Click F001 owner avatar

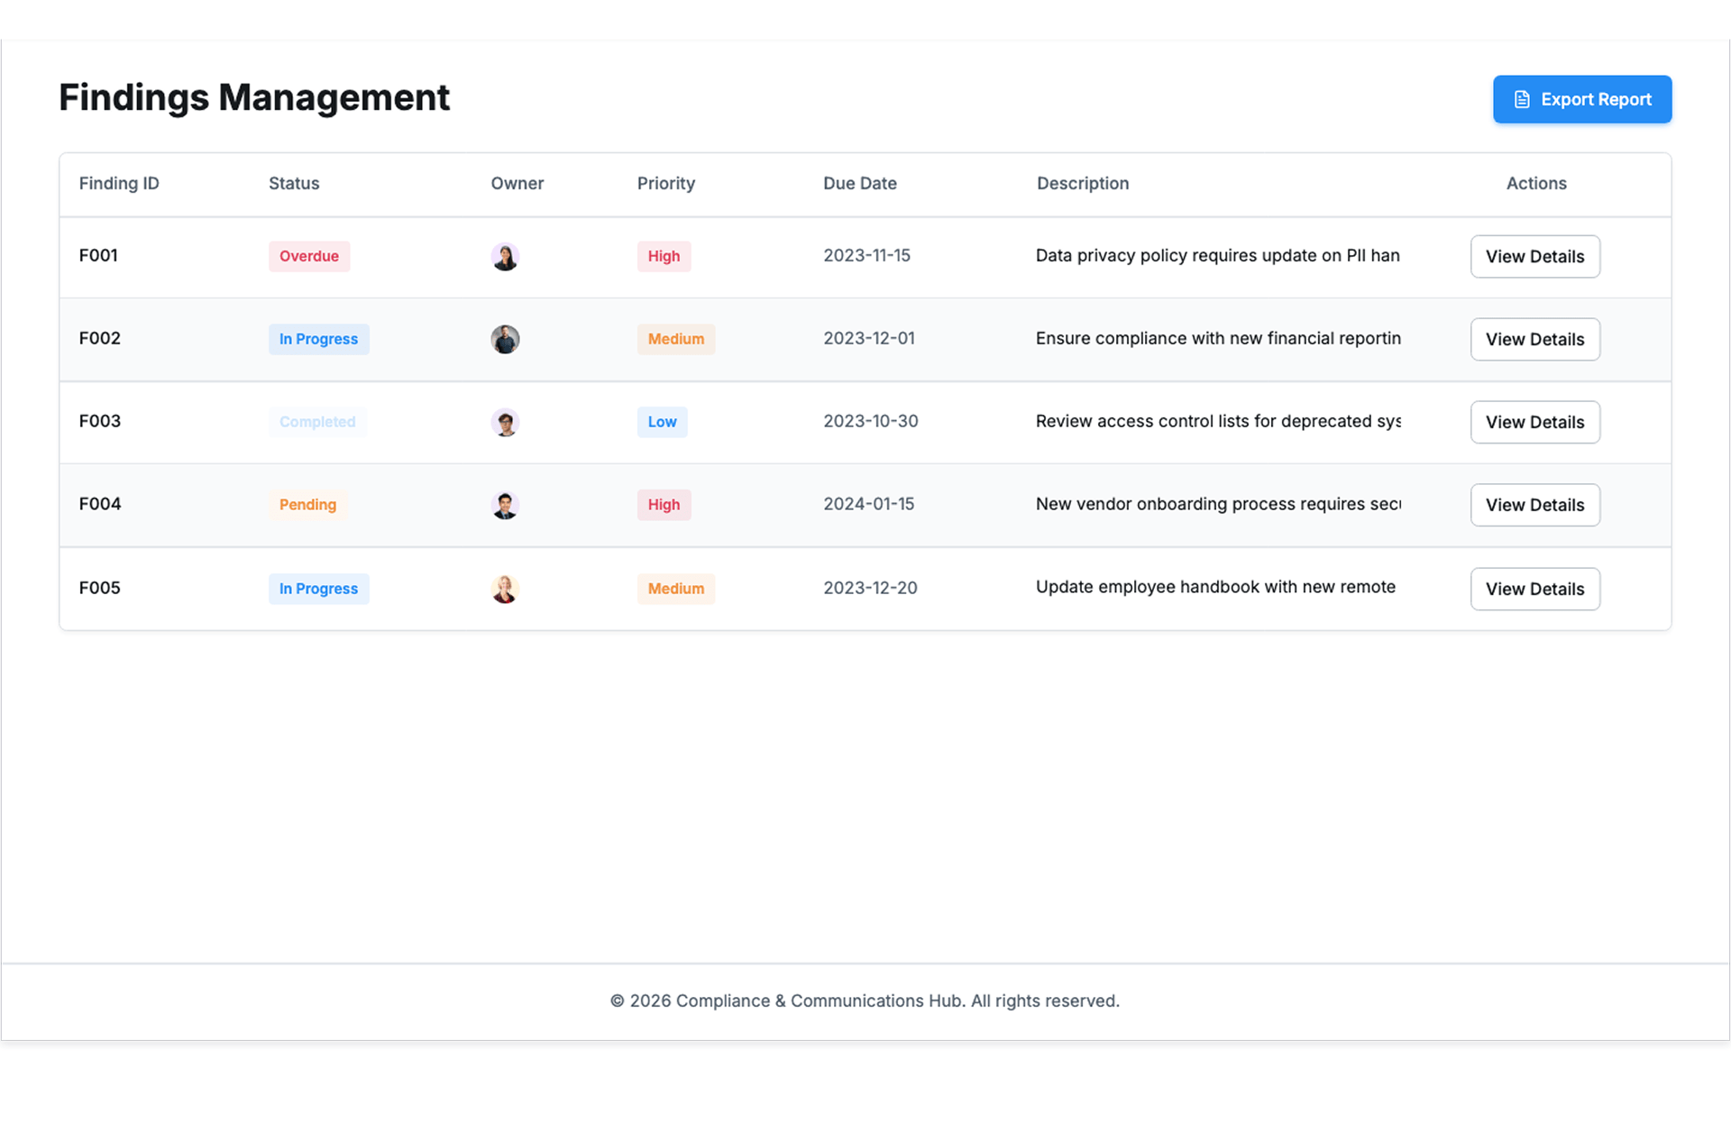(x=505, y=257)
